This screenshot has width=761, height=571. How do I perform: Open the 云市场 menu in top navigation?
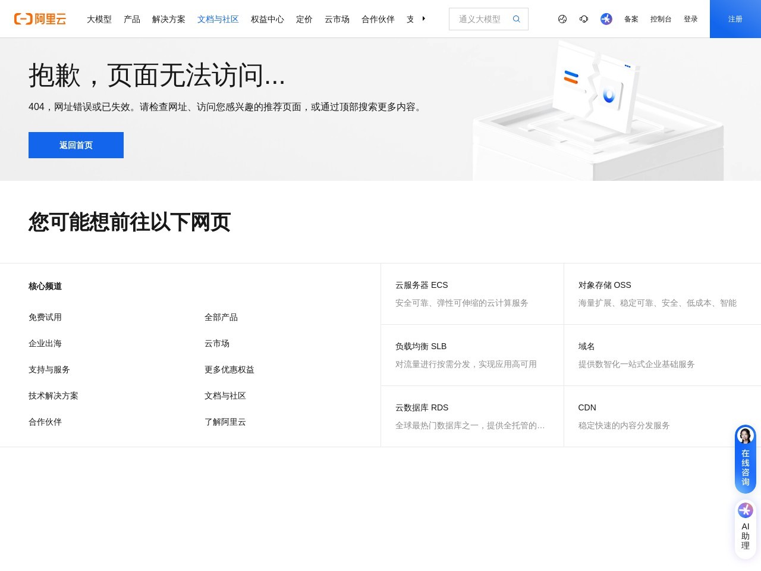pyautogui.click(x=337, y=19)
